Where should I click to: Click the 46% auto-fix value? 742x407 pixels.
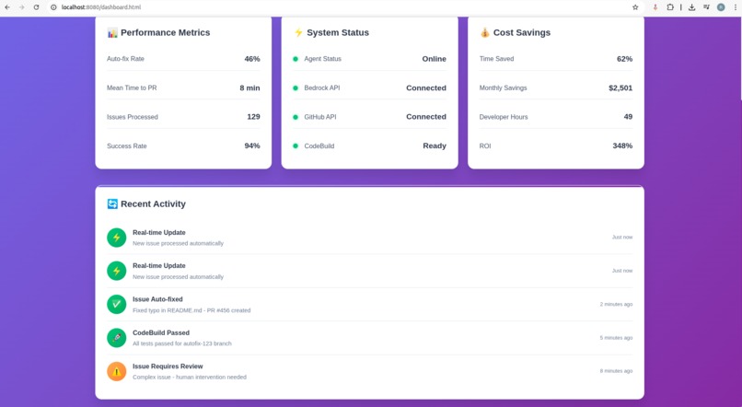pos(252,59)
